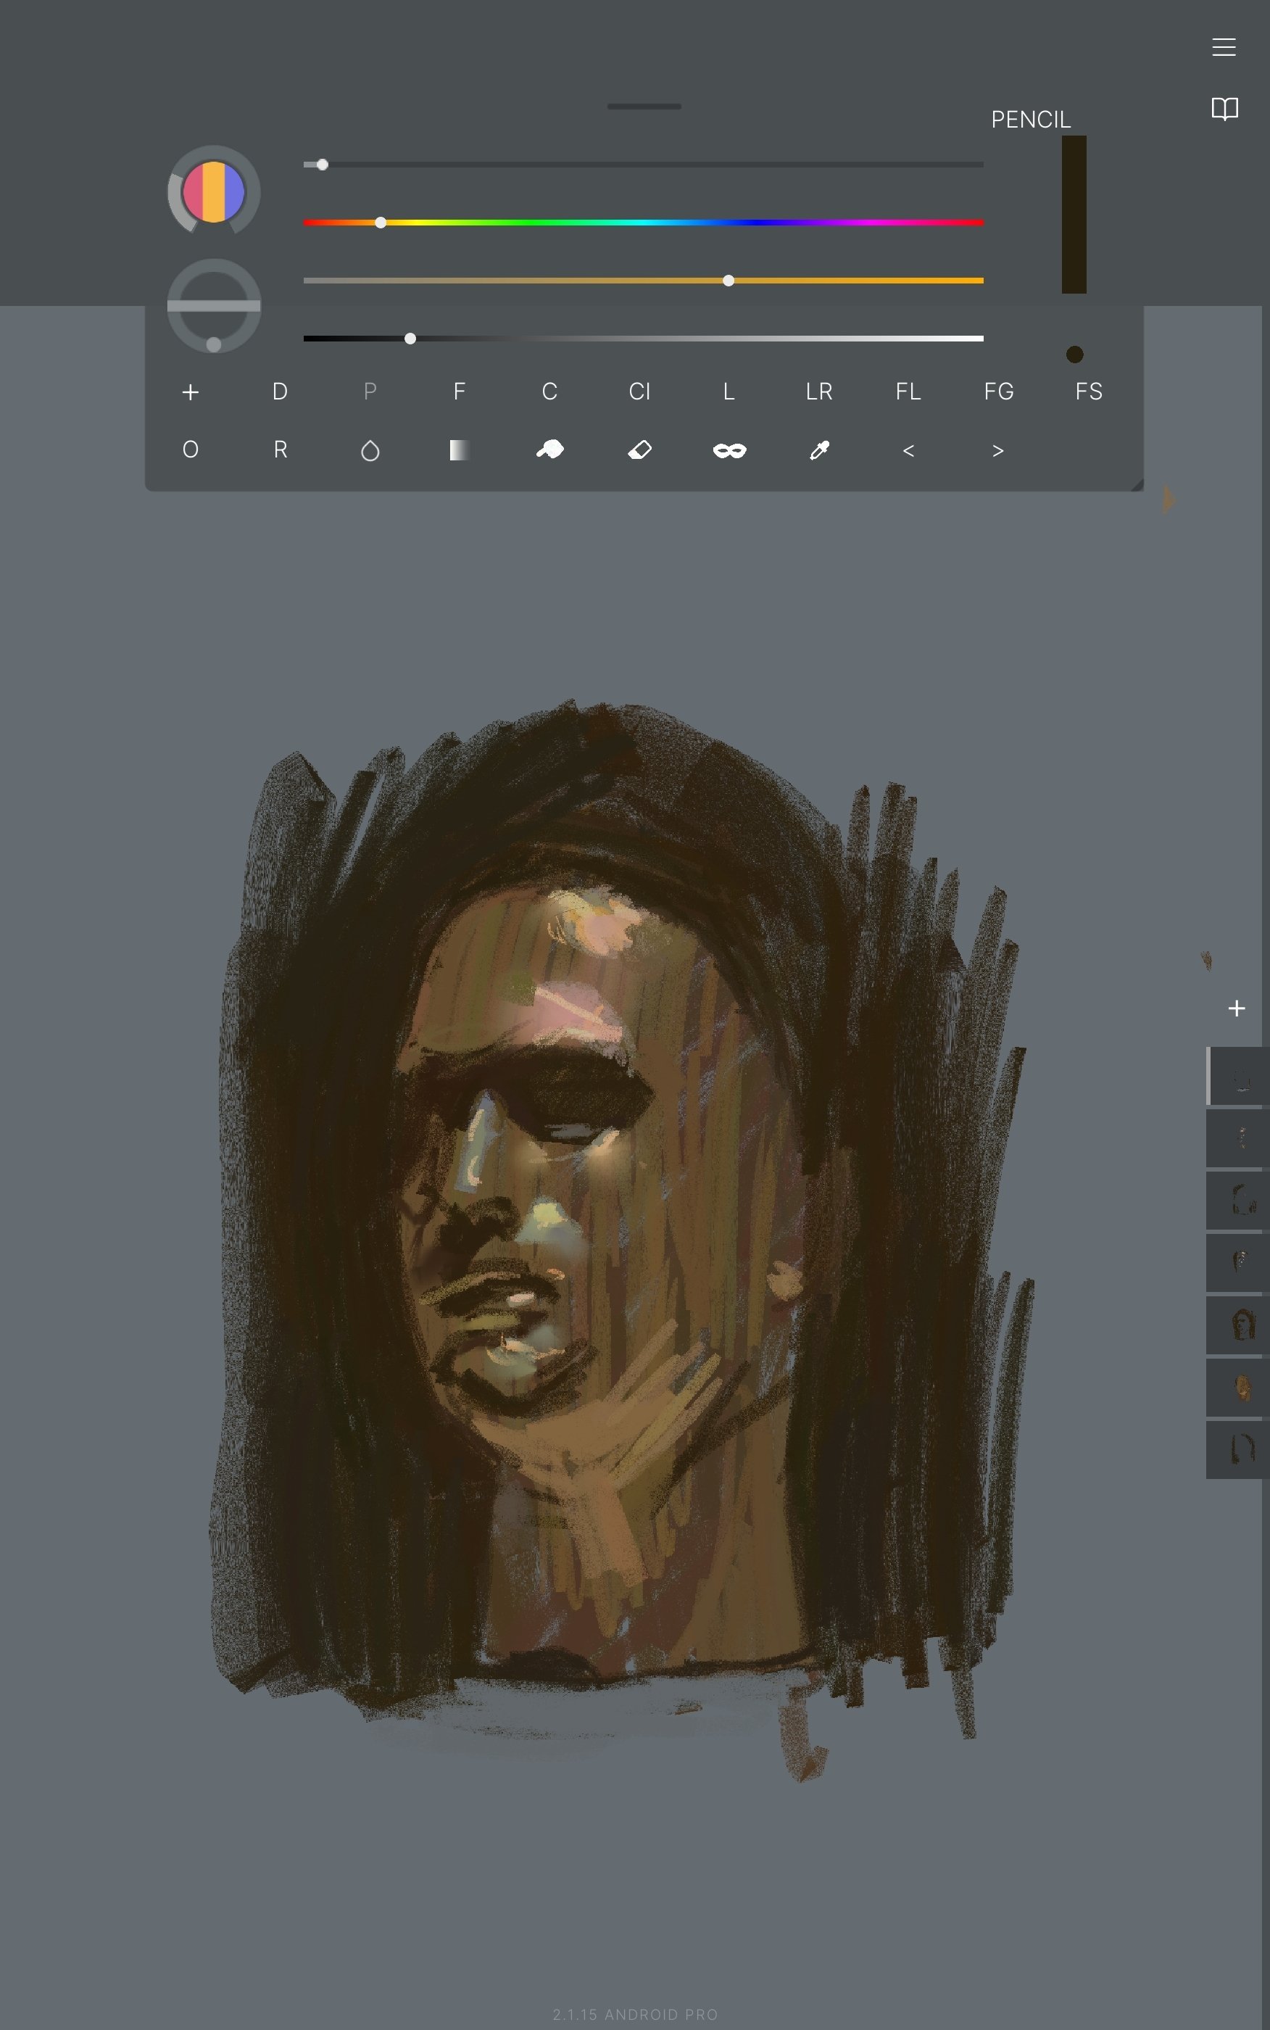The width and height of the screenshot is (1270, 2030).
Task: Open the hamburger menu
Action: tap(1223, 47)
